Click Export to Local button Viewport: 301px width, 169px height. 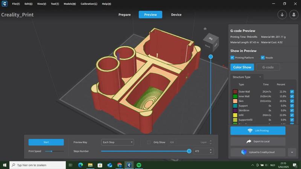[258, 142]
